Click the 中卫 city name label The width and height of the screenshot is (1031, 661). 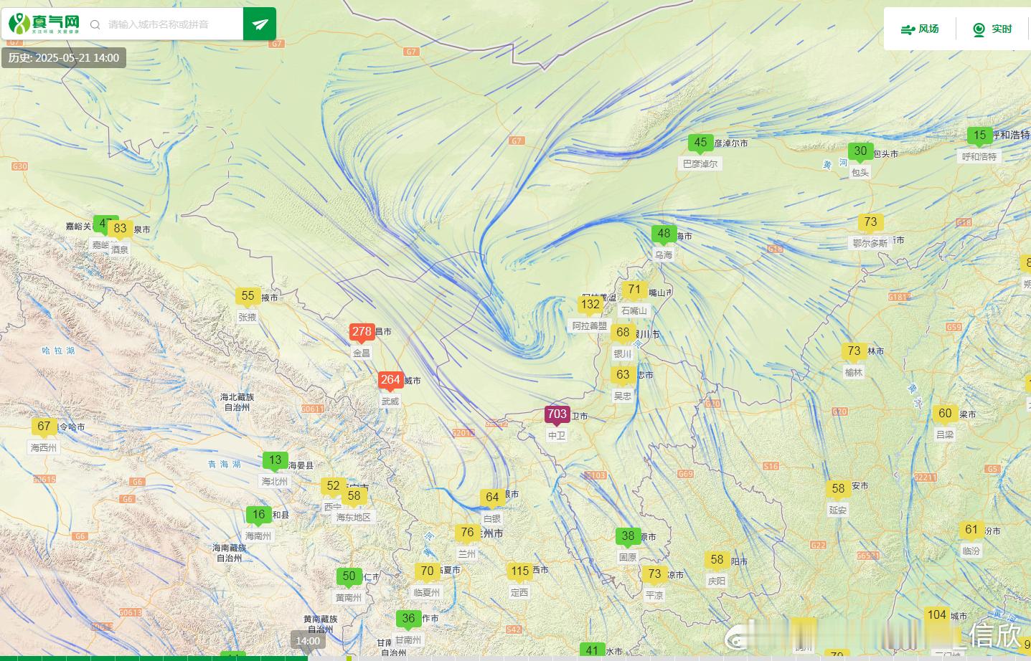tap(557, 436)
